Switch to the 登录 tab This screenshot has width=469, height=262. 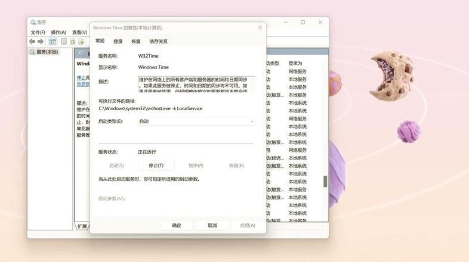[x=118, y=42]
